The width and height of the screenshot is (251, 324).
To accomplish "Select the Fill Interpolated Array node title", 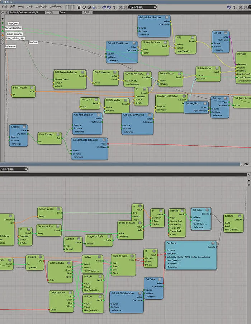I will 66,72.
